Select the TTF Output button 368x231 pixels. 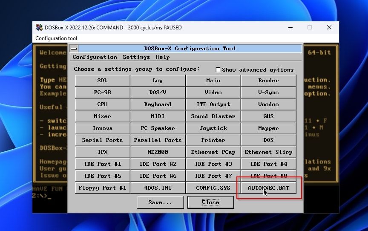coord(213,104)
